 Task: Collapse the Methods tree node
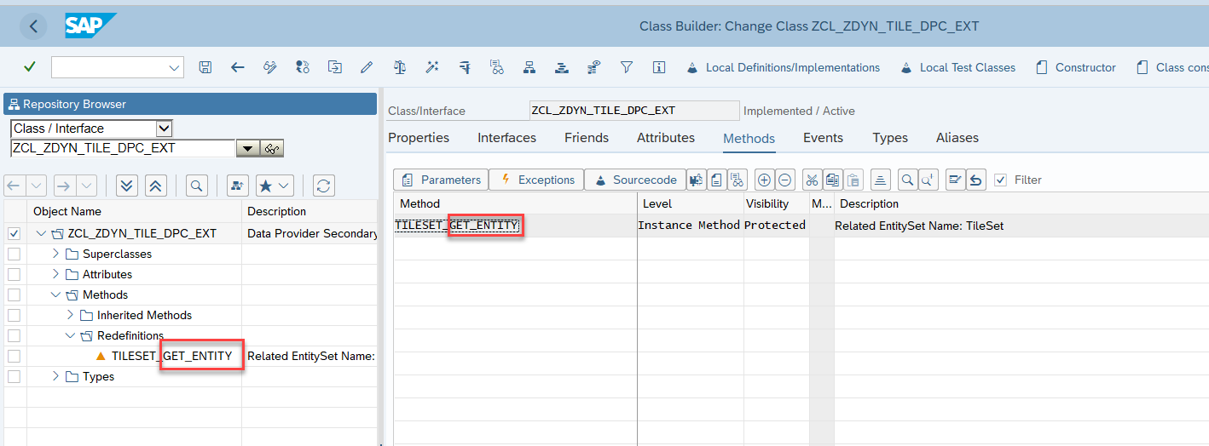point(56,294)
